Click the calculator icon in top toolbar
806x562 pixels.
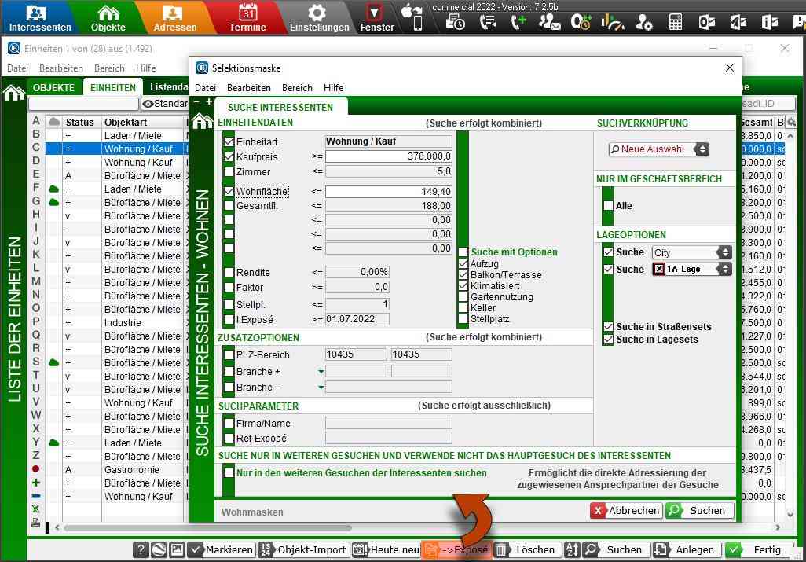click(x=675, y=22)
